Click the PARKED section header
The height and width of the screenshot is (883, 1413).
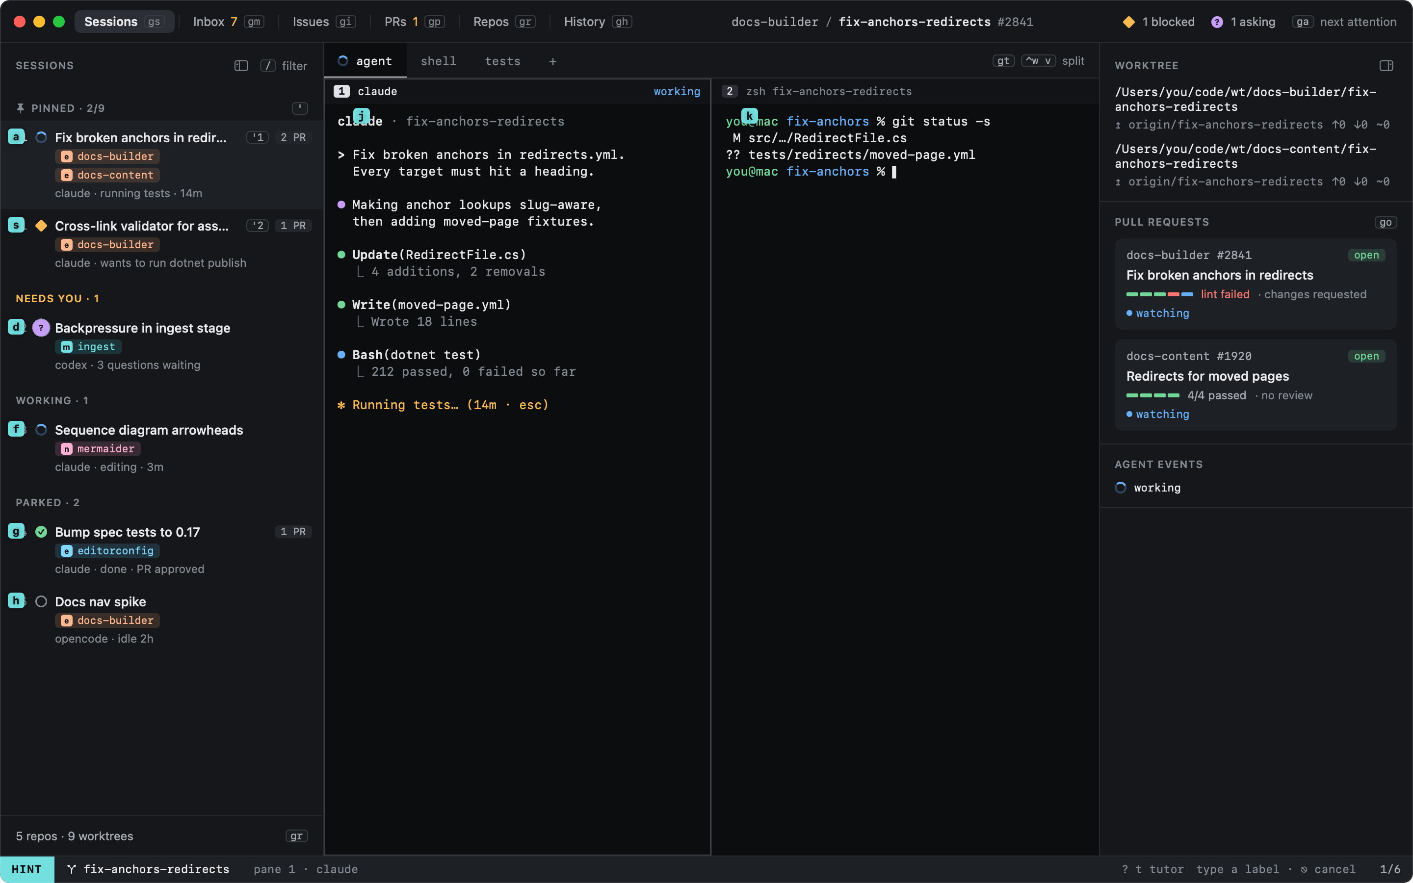pos(47,503)
